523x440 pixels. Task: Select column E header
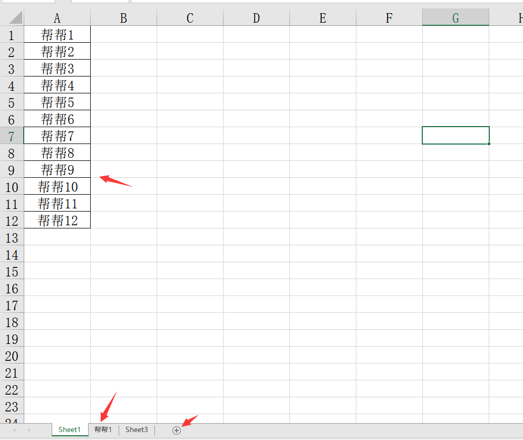pos(323,18)
